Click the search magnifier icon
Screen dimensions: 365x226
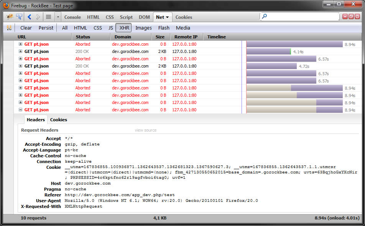265,16
